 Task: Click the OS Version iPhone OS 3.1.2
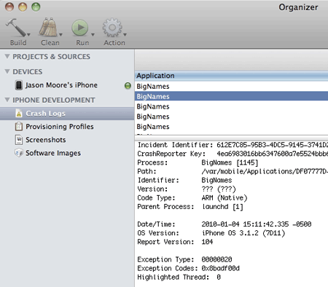click(243, 233)
